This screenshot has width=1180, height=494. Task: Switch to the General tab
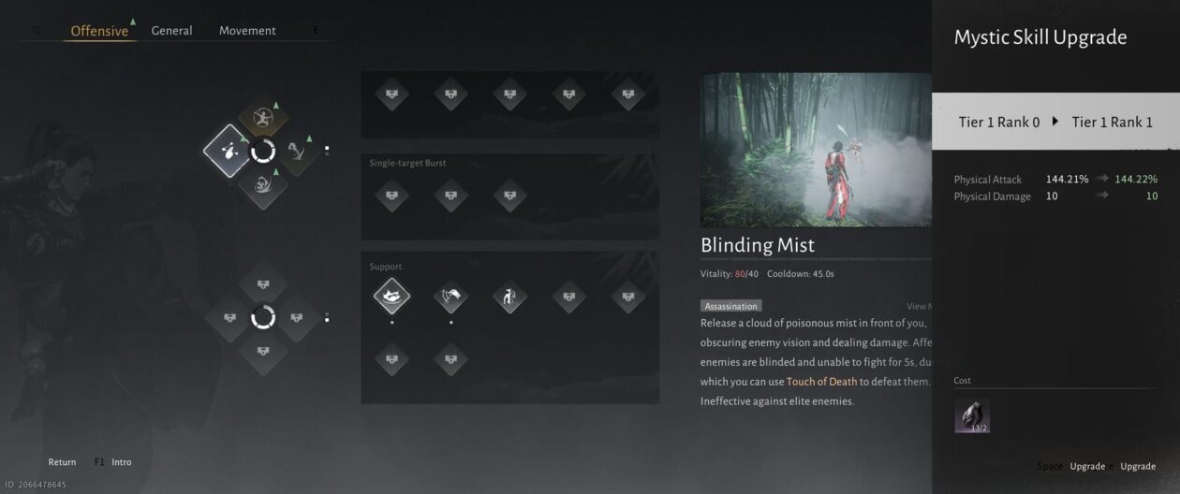click(172, 31)
